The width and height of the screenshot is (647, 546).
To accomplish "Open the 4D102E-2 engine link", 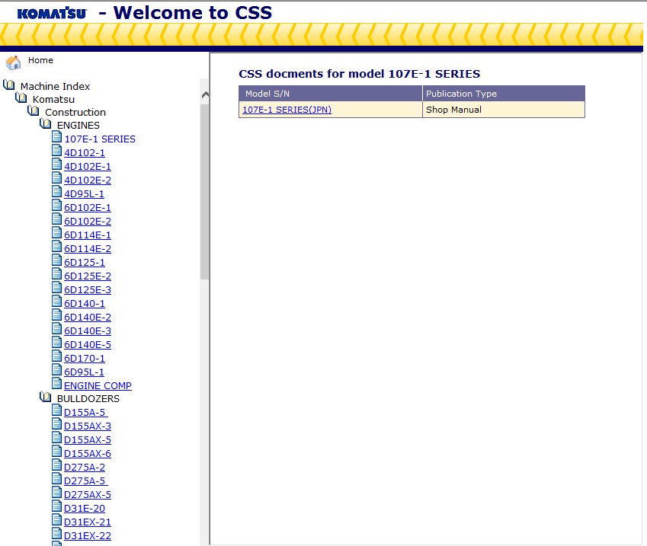I will [88, 180].
